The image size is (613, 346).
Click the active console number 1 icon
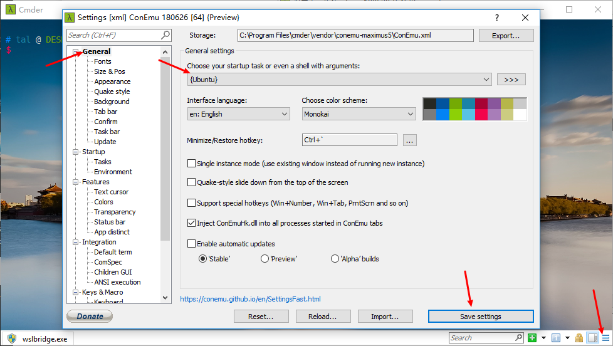point(556,338)
